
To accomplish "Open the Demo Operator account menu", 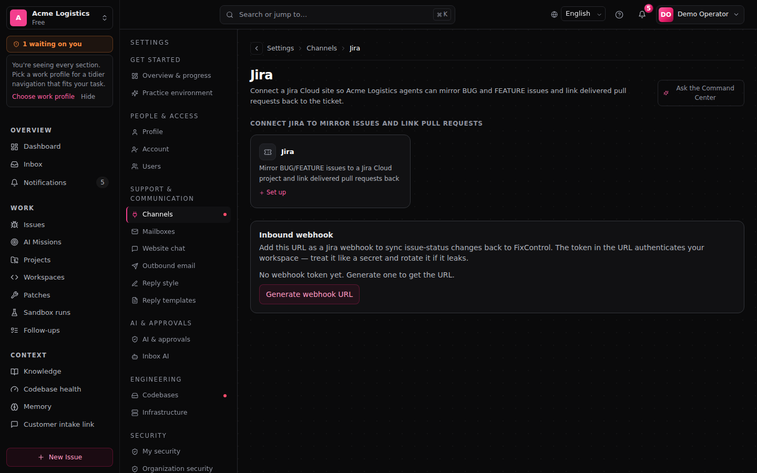I will point(700,15).
